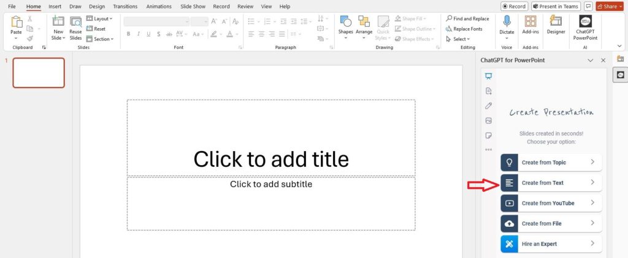Open more options dots in ChatGPT sidebar

pyautogui.click(x=488, y=150)
